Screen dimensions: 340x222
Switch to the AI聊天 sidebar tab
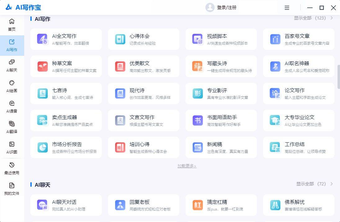click(12, 65)
